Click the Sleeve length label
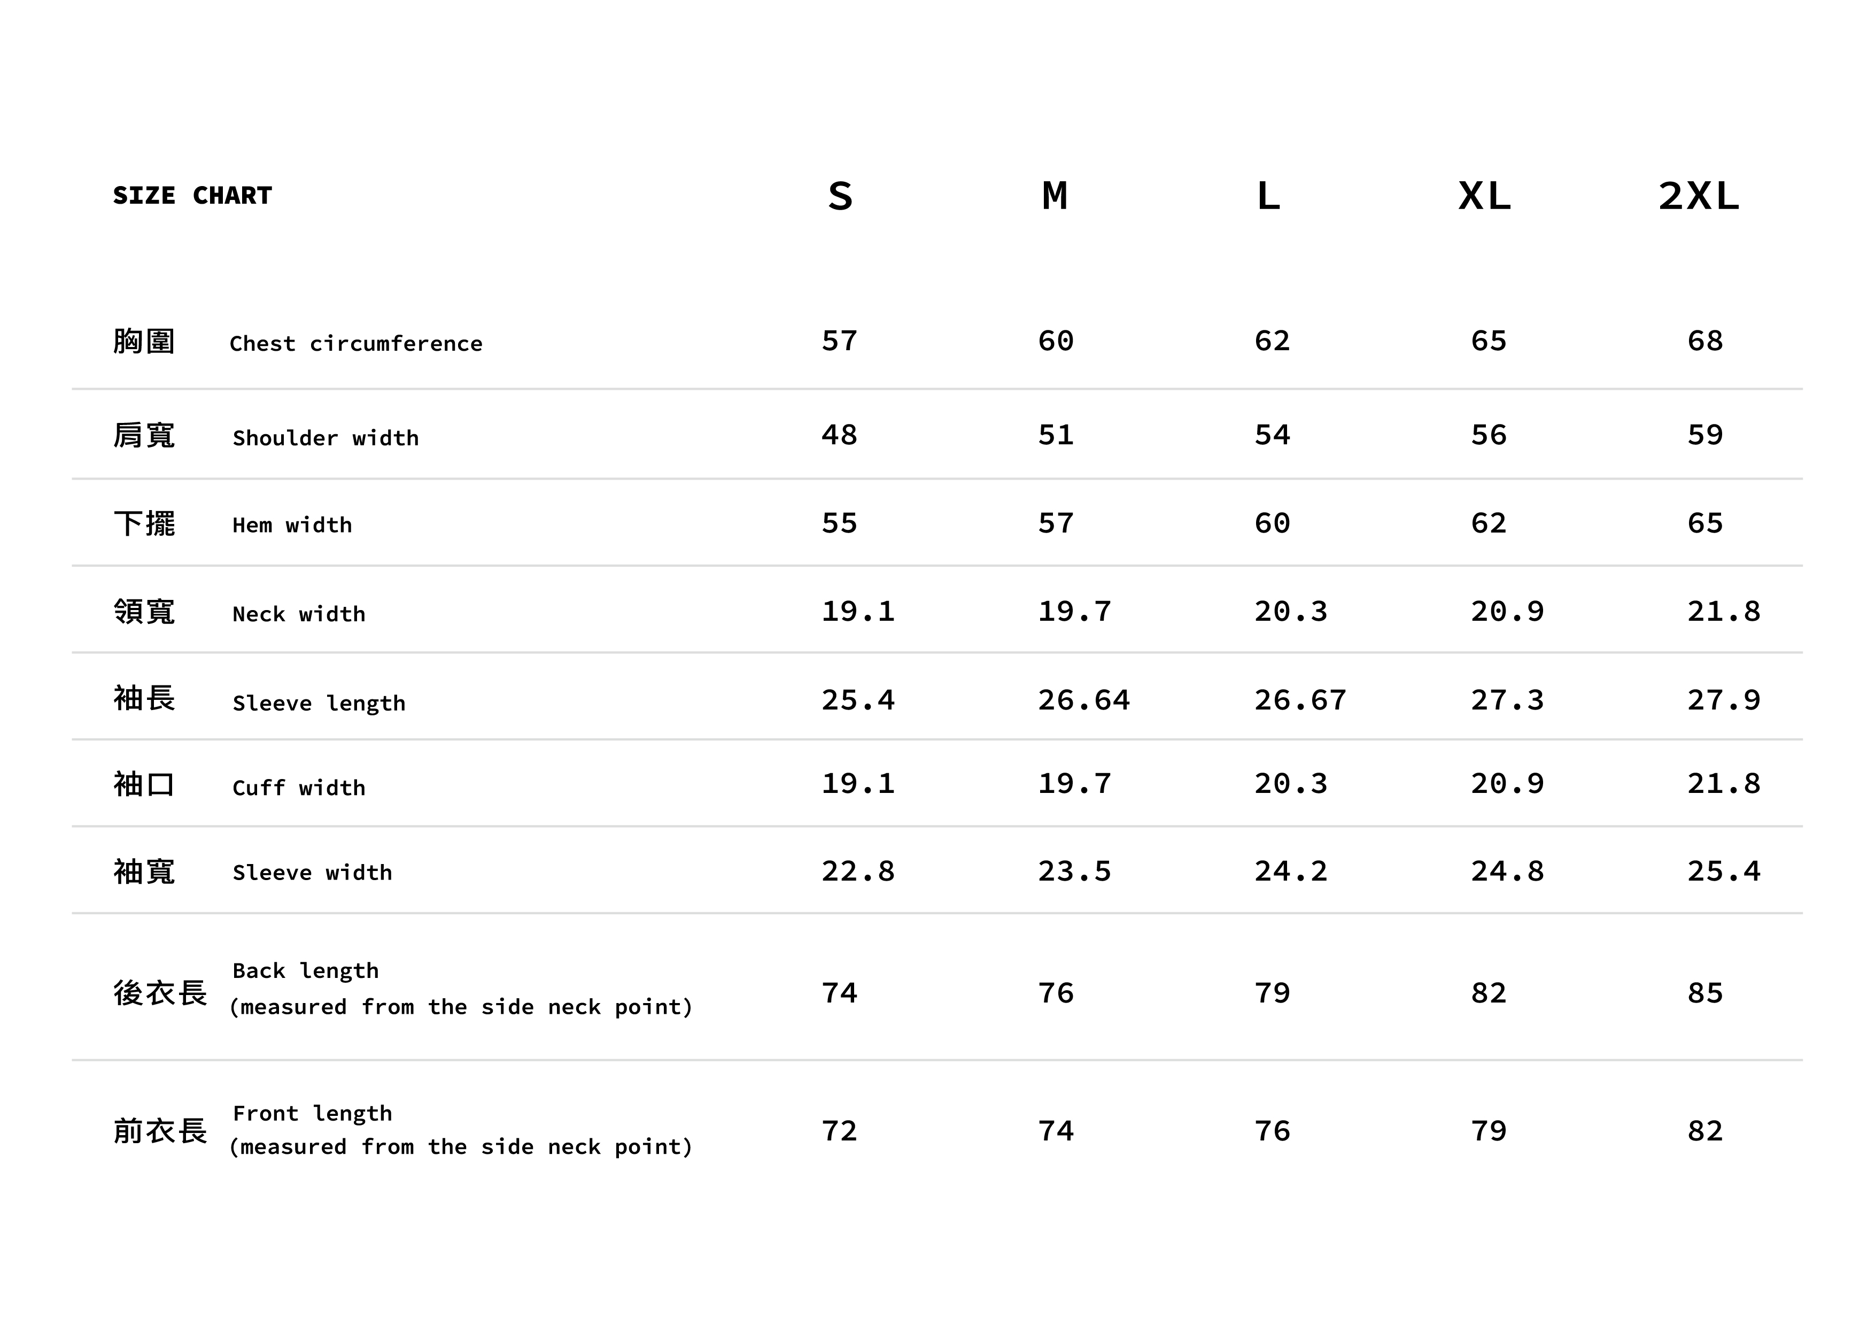This screenshot has height=1326, width=1875. click(319, 703)
